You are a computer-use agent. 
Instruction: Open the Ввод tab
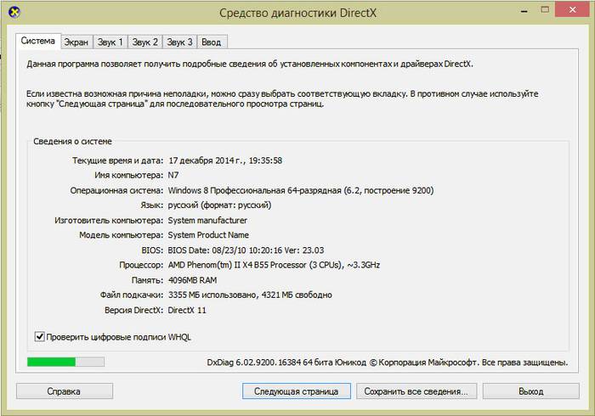coord(212,42)
